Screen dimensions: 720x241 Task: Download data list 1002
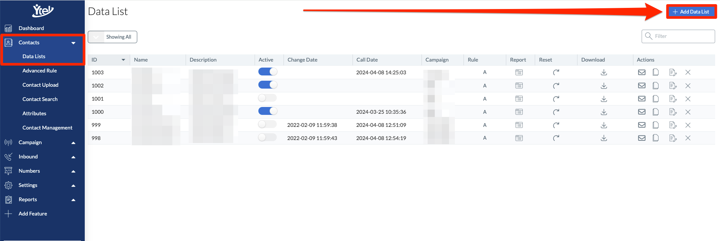[604, 86]
